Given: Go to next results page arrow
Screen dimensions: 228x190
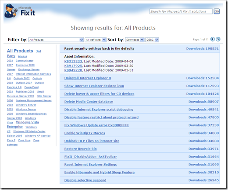Looking at the screenshot, I should (218, 39).
